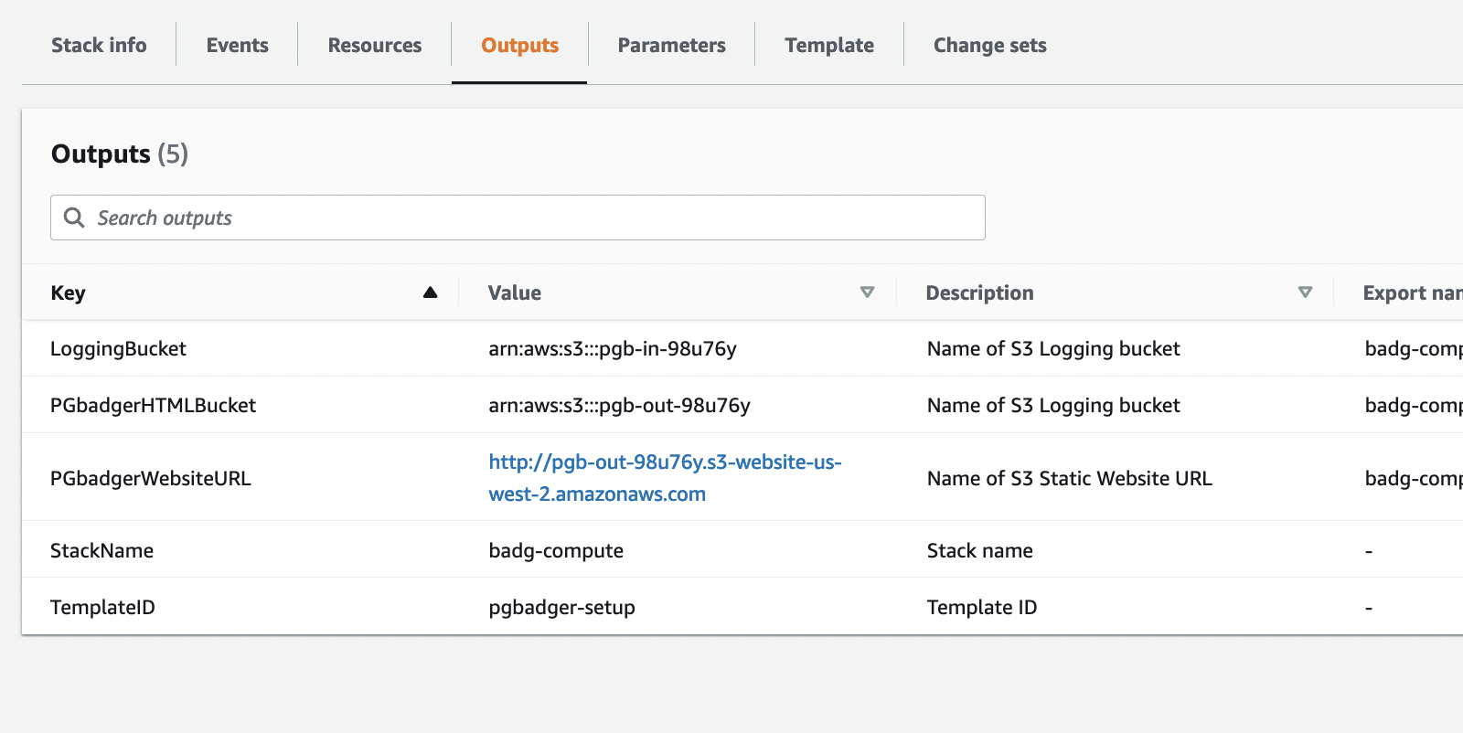Image resolution: width=1463 pixels, height=733 pixels.
Task: Open the Change sets tab
Action: point(989,46)
